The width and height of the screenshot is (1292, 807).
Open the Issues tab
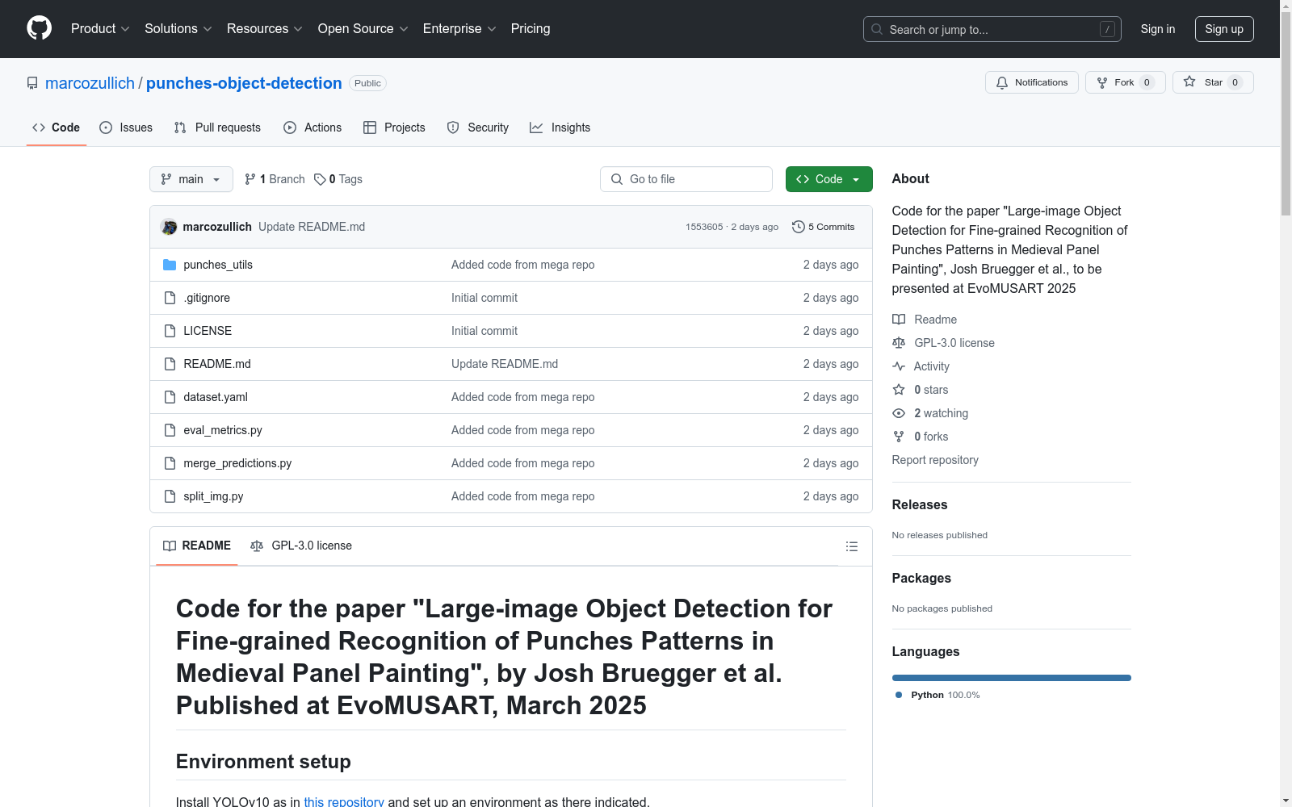[126, 128]
